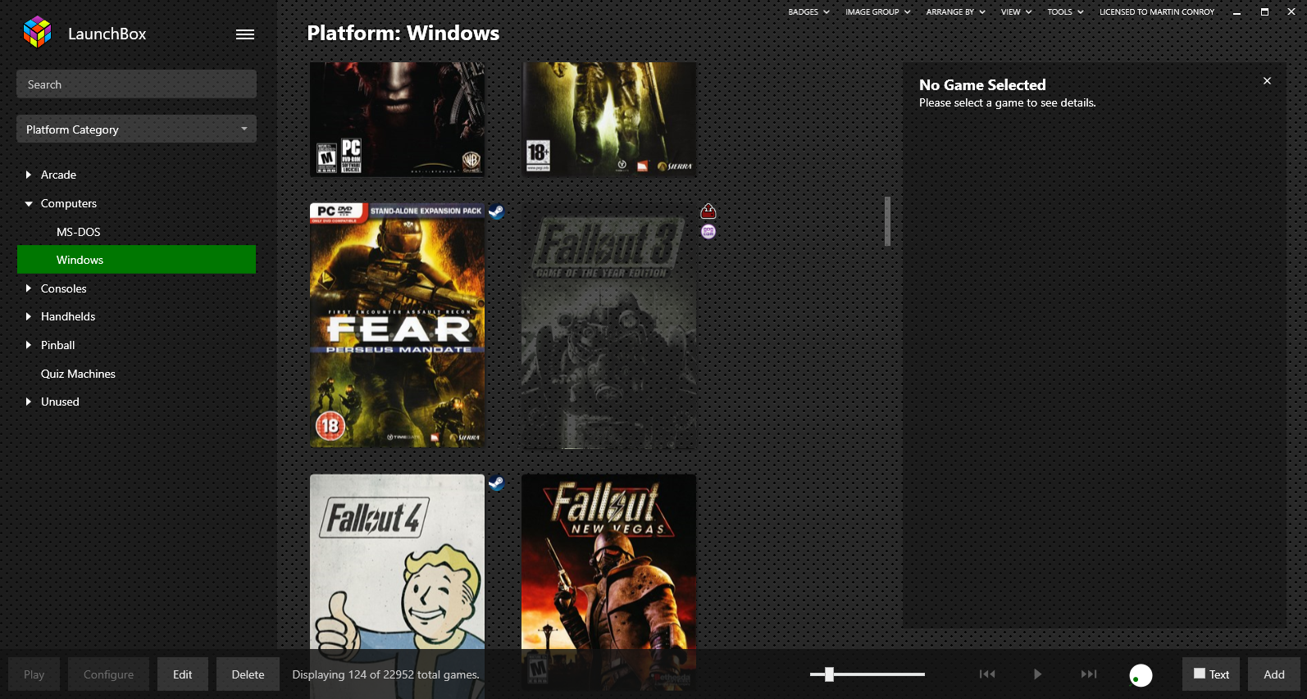Collapse the Computers category
Viewport: 1307px width, 699px height.
tap(29, 203)
